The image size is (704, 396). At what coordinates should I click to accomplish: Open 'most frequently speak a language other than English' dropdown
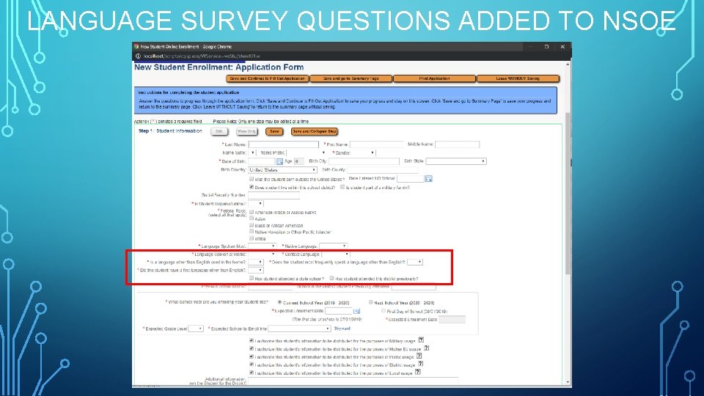point(415,263)
